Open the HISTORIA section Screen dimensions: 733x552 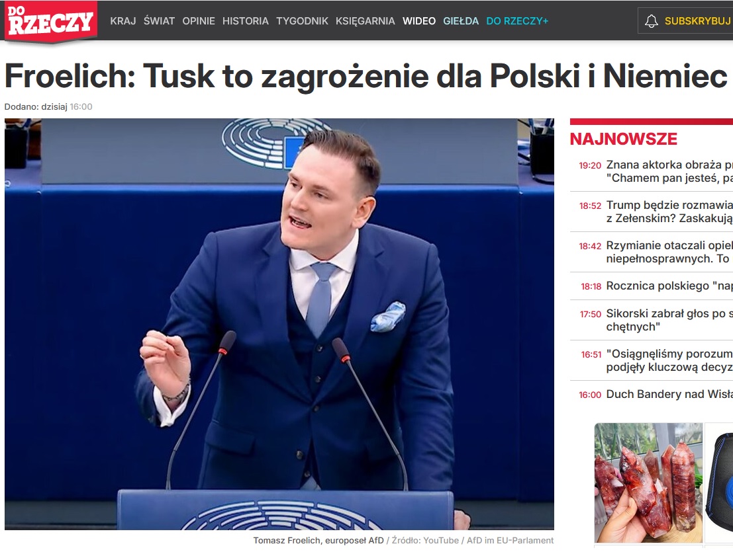point(246,21)
